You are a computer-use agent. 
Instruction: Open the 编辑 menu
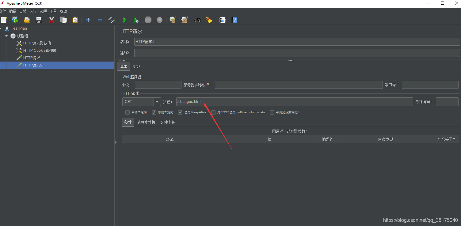click(x=13, y=11)
